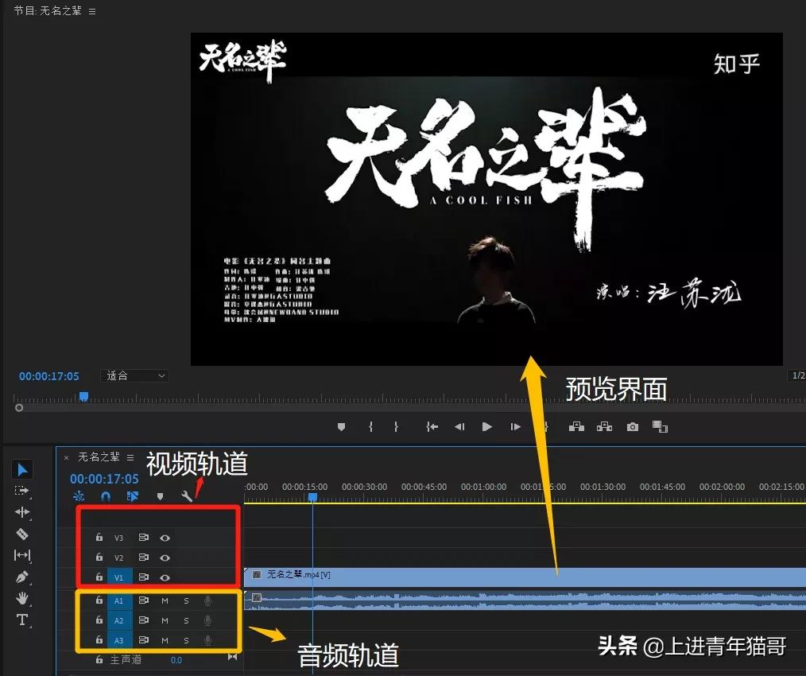Open the 适合 zoom level dropdown

point(134,375)
